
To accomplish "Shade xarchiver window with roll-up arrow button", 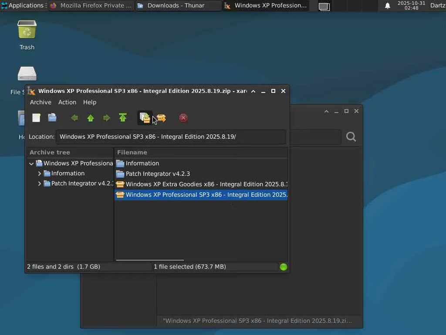I will click(x=253, y=91).
